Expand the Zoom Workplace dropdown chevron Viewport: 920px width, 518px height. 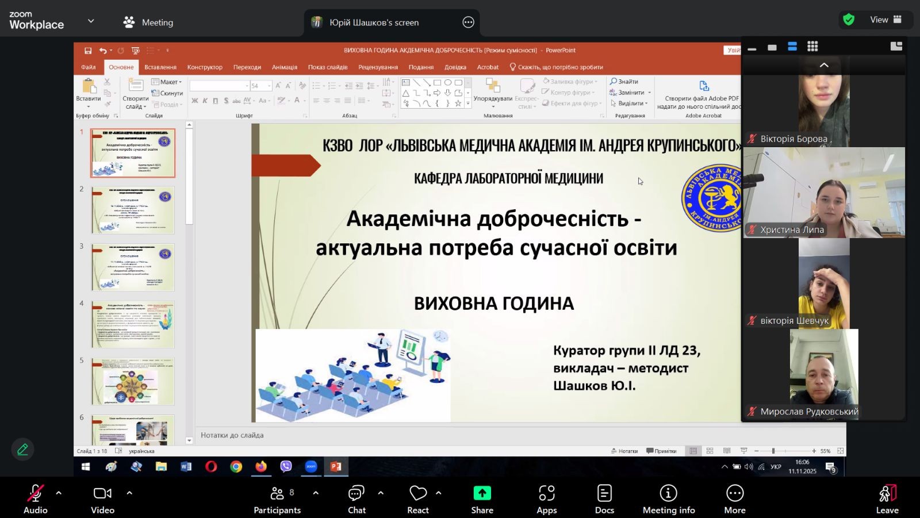coord(91,21)
